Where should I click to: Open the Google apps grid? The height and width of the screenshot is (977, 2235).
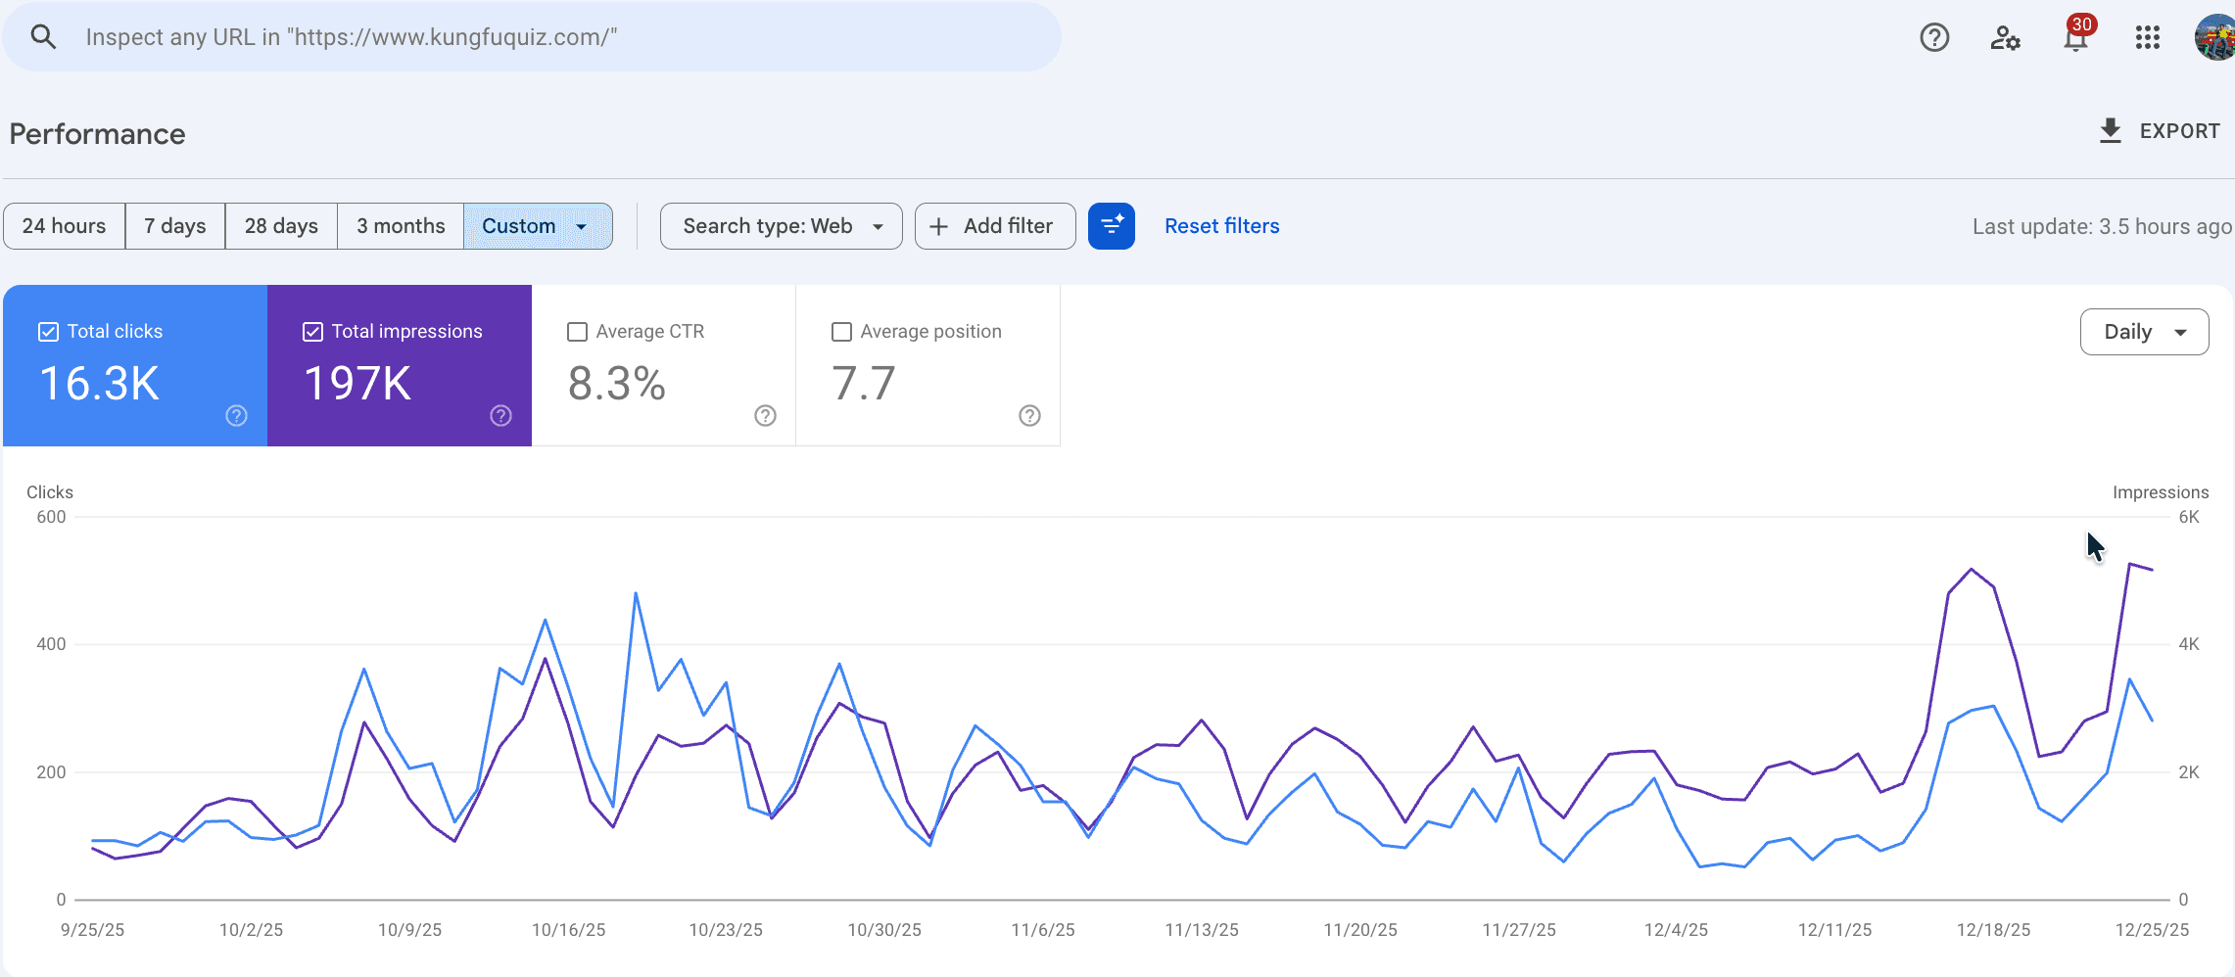[x=2147, y=37]
